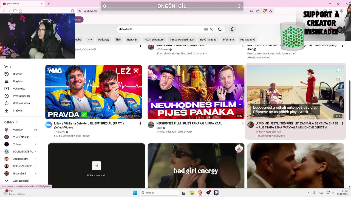Select the Podcasty filter chip
This screenshot has width=351, height=197.
click(104, 39)
